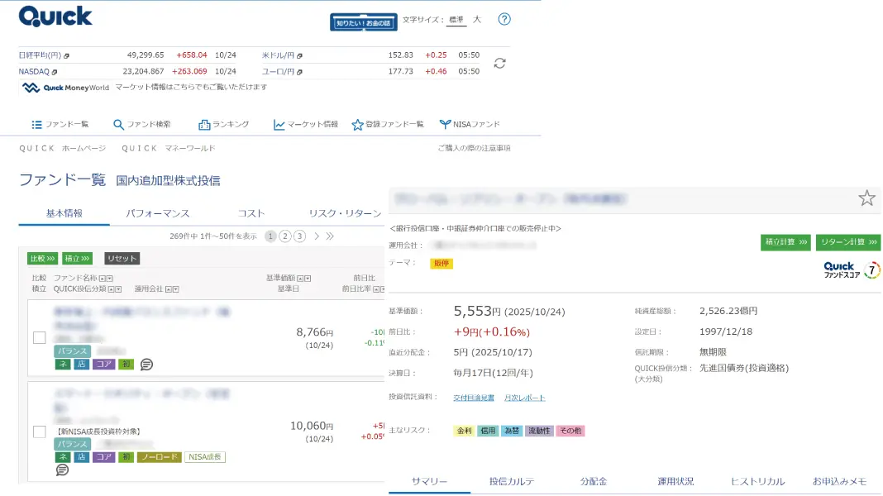
Task: Click the ノーロード badge in the 10,060円 row
Action: (160, 456)
